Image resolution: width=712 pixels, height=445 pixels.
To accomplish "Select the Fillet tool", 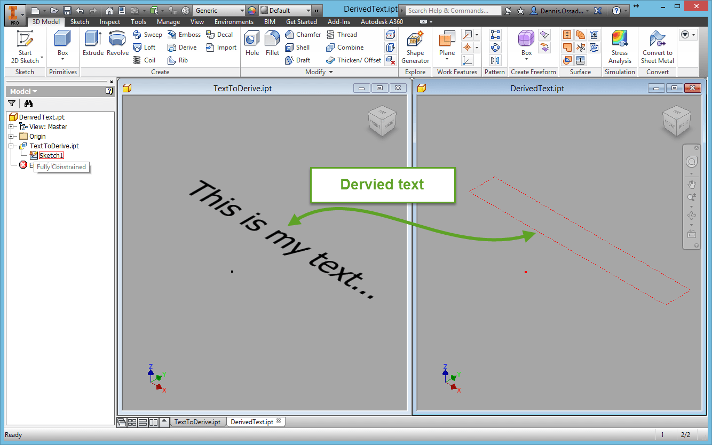I will tap(272, 43).
